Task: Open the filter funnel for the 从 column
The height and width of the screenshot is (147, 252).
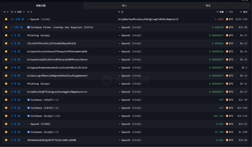Action: coord(28,12)
